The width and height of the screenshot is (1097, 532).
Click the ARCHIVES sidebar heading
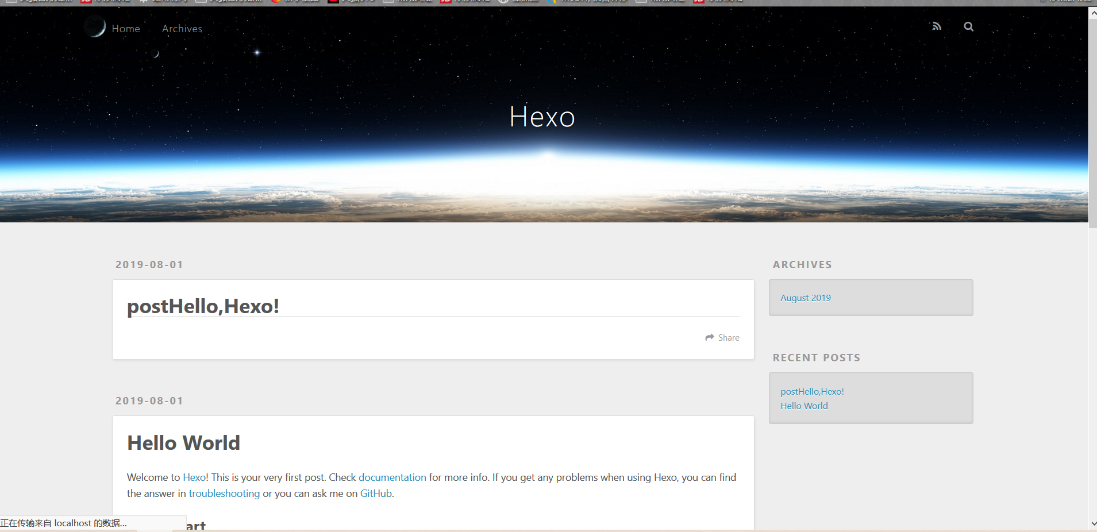[x=802, y=265]
